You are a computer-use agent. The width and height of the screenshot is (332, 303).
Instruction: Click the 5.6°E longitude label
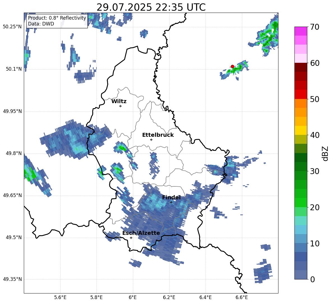(x=60, y=297)
